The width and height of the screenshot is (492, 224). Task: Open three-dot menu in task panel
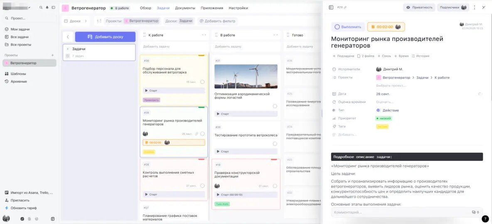pos(475,7)
